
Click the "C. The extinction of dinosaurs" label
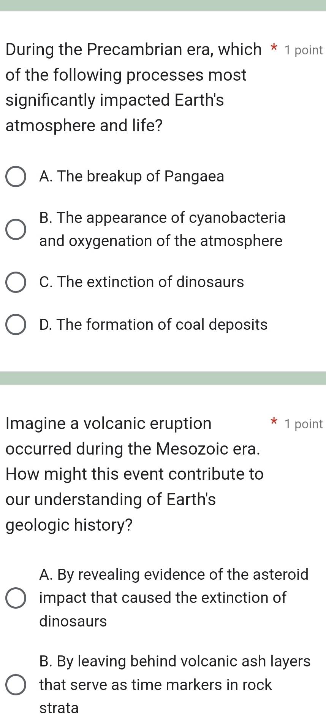(x=141, y=282)
